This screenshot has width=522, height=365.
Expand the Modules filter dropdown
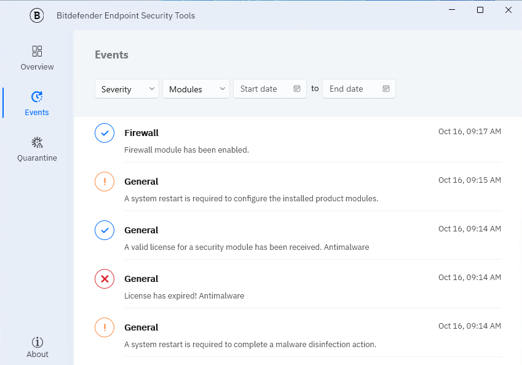tap(196, 89)
